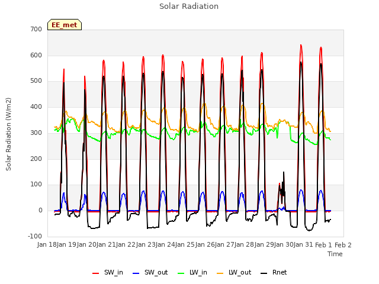
Task: Click the Jan 27 x-axis date label
Action: 225,245
